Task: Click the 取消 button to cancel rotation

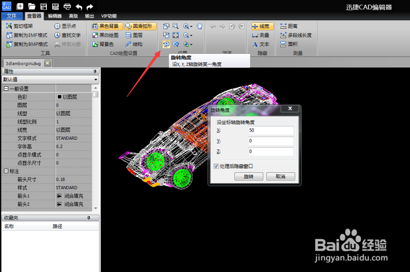Action: click(x=280, y=176)
